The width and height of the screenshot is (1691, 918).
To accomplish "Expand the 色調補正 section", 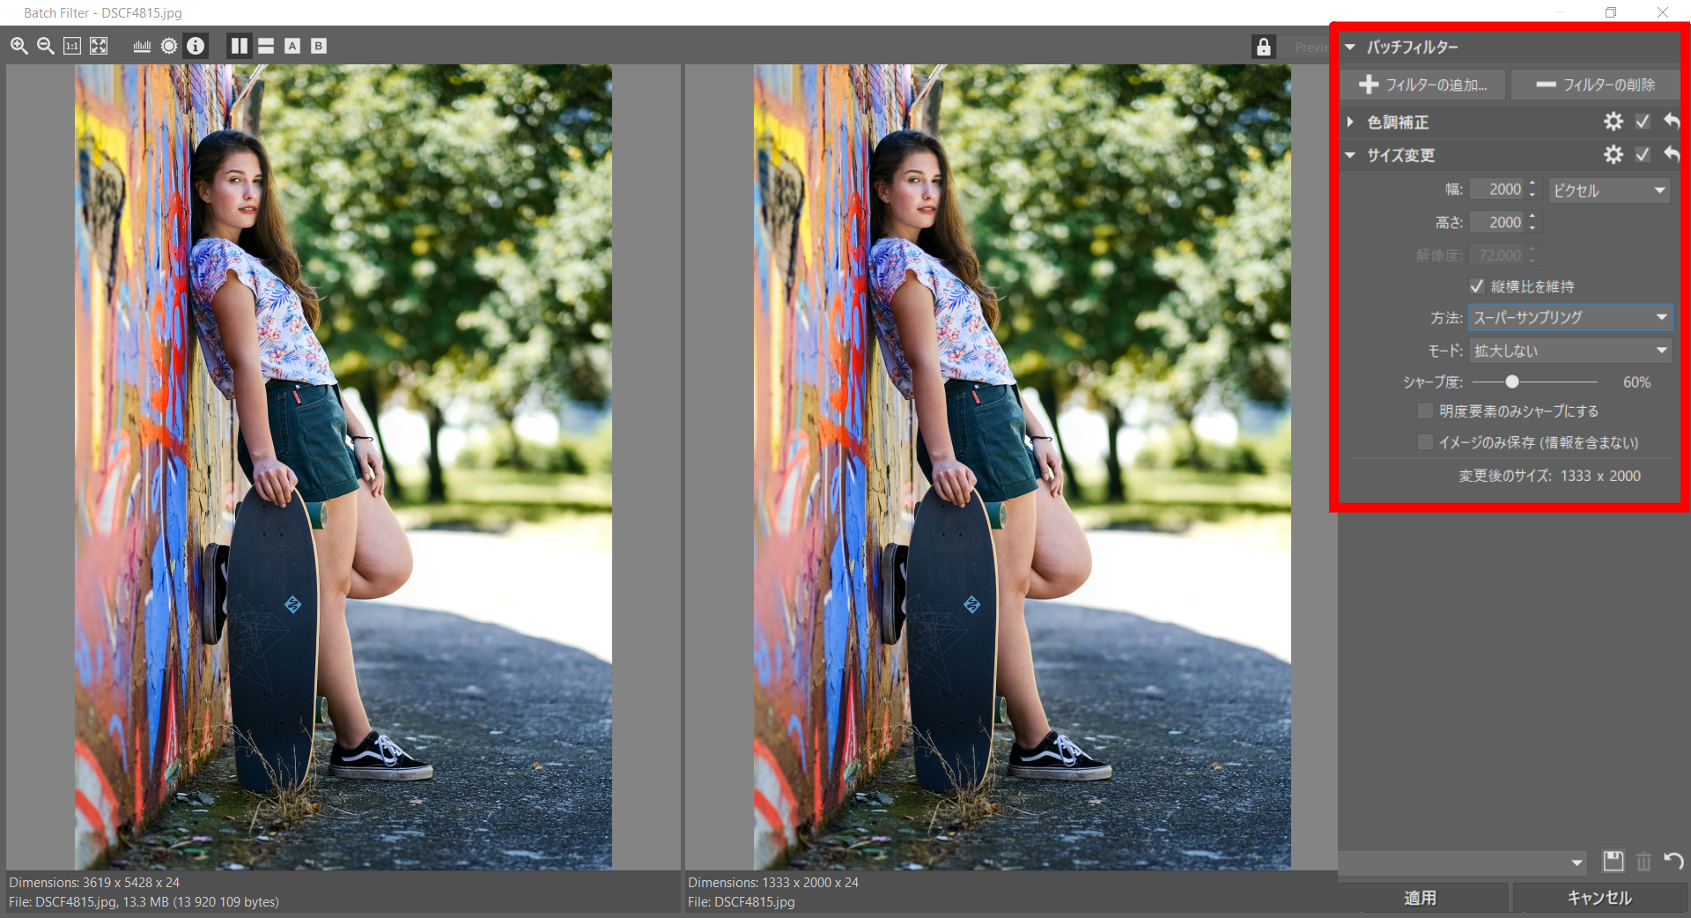I will pos(1350,122).
